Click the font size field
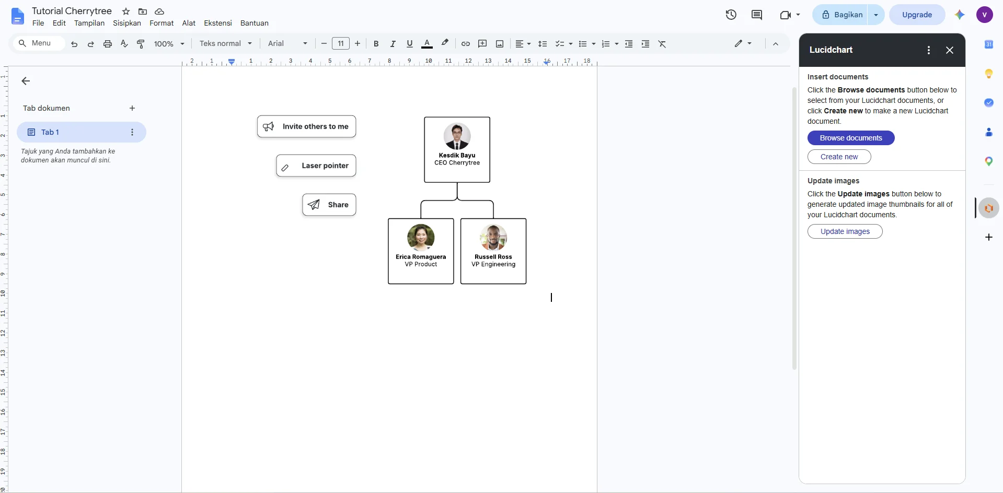The width and height of the screenshot is (1003, 493). tap(341, 44)
